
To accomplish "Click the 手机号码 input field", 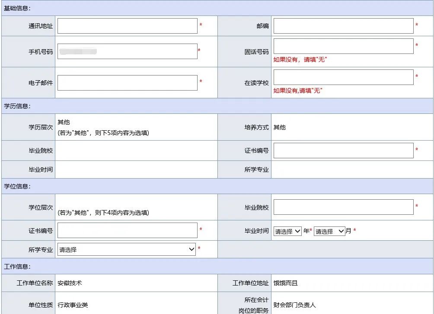I will click(x=127, y=51).
